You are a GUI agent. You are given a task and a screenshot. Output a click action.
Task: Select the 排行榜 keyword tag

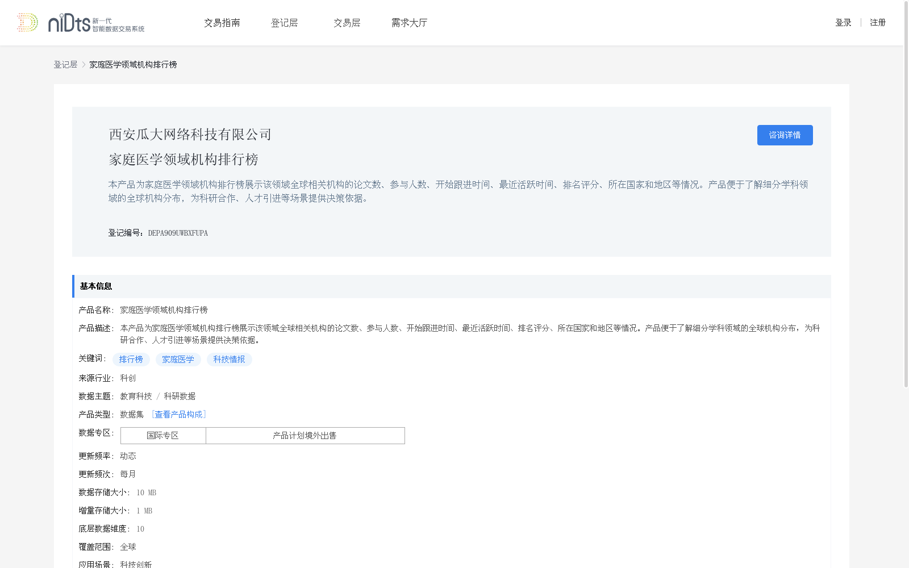coord(131,360)
